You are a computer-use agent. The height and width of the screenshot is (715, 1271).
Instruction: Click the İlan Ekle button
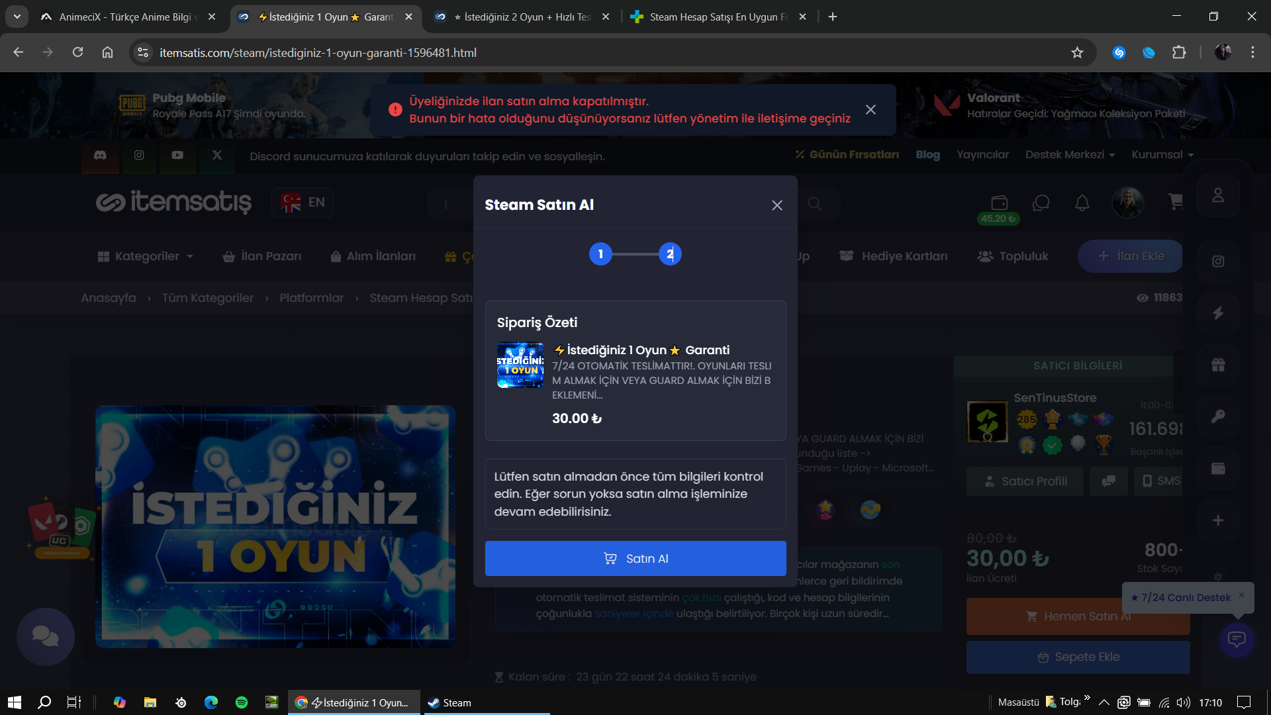click(1131, 256)
